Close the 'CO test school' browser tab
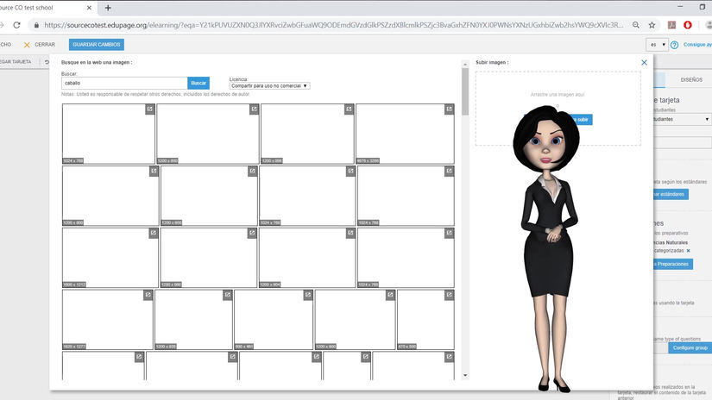712x400 pixels. [x=89, y=8]
